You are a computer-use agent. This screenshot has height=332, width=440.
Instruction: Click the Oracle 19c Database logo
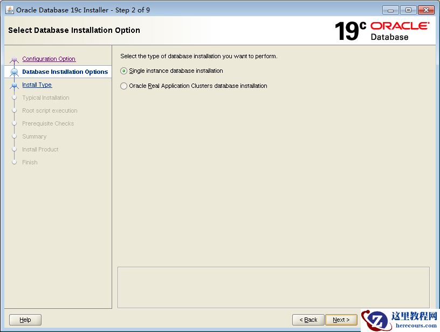coord(382,31)
